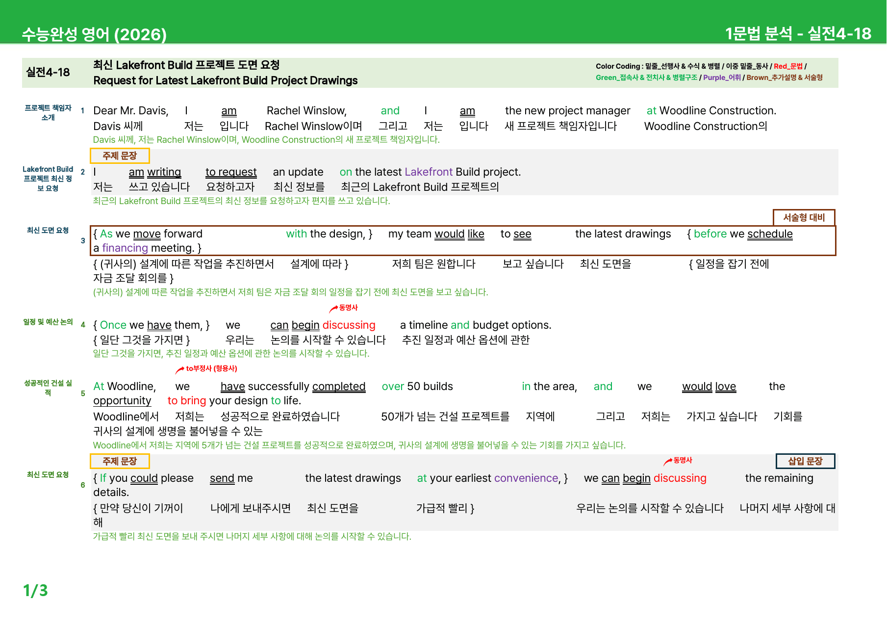
Task: Click Korean gloss 요청하고자
Action: pyautogui.click(x=230, y=187)
